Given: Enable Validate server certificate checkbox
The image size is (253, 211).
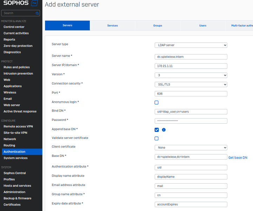Looking at the screenshot, I should point(157,139).
